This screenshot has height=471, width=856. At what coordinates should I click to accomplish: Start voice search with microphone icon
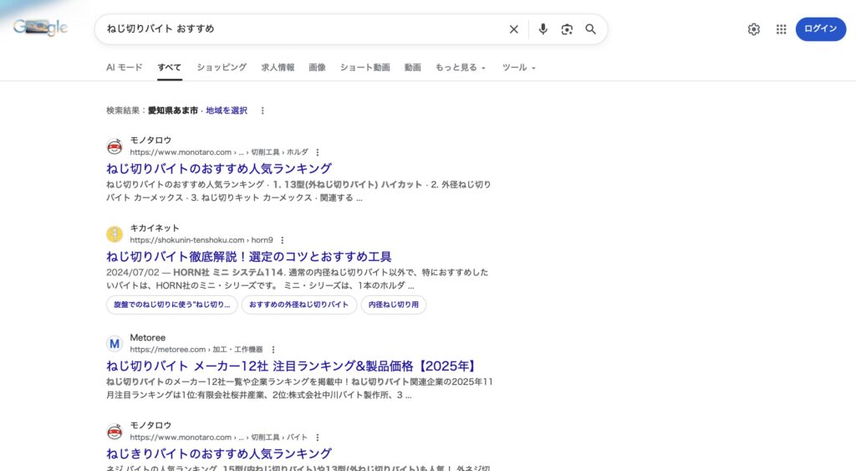[543, 29]
